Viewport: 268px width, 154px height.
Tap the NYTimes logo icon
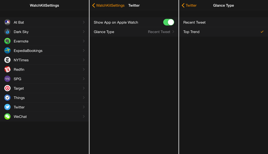pyautogui.click(x=7, y=60)
